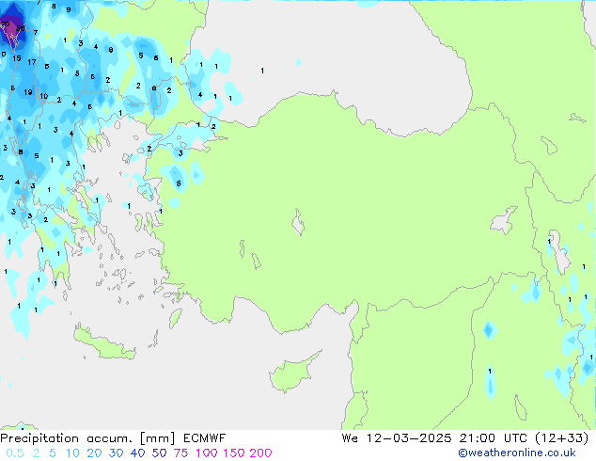Click the 40 value in color legend
This screenshot has height=461, width=596.
click(x=137, y=453)
